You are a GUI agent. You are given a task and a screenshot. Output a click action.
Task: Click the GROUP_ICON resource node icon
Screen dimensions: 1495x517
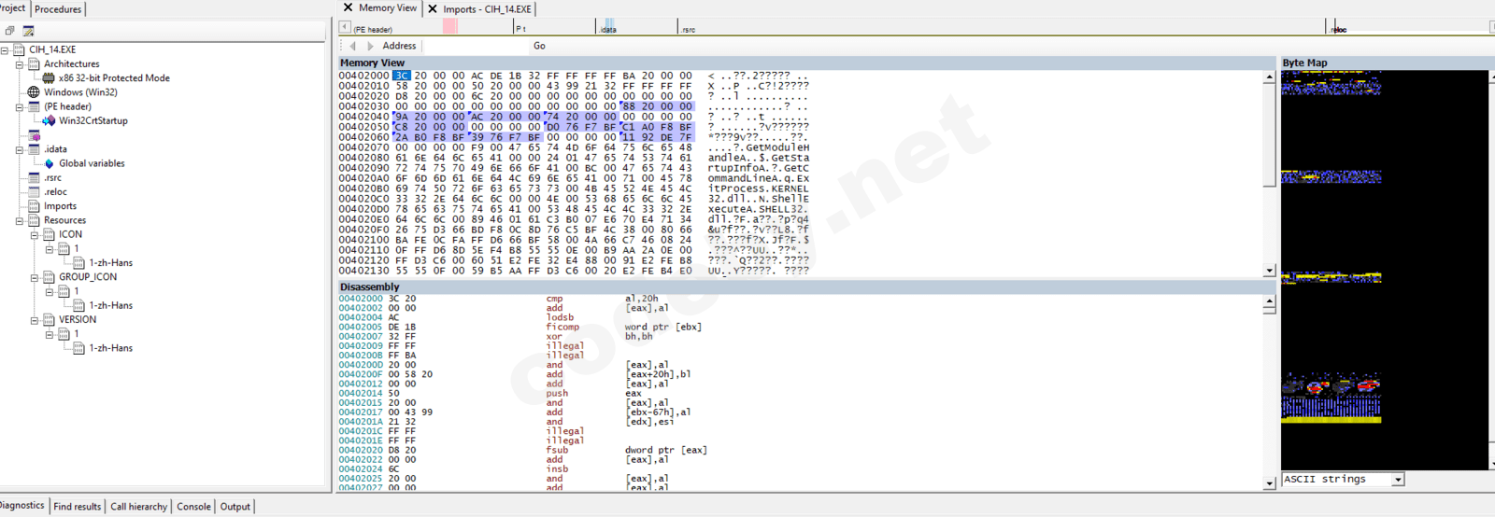pyautogui.click(x=49, y=277)
